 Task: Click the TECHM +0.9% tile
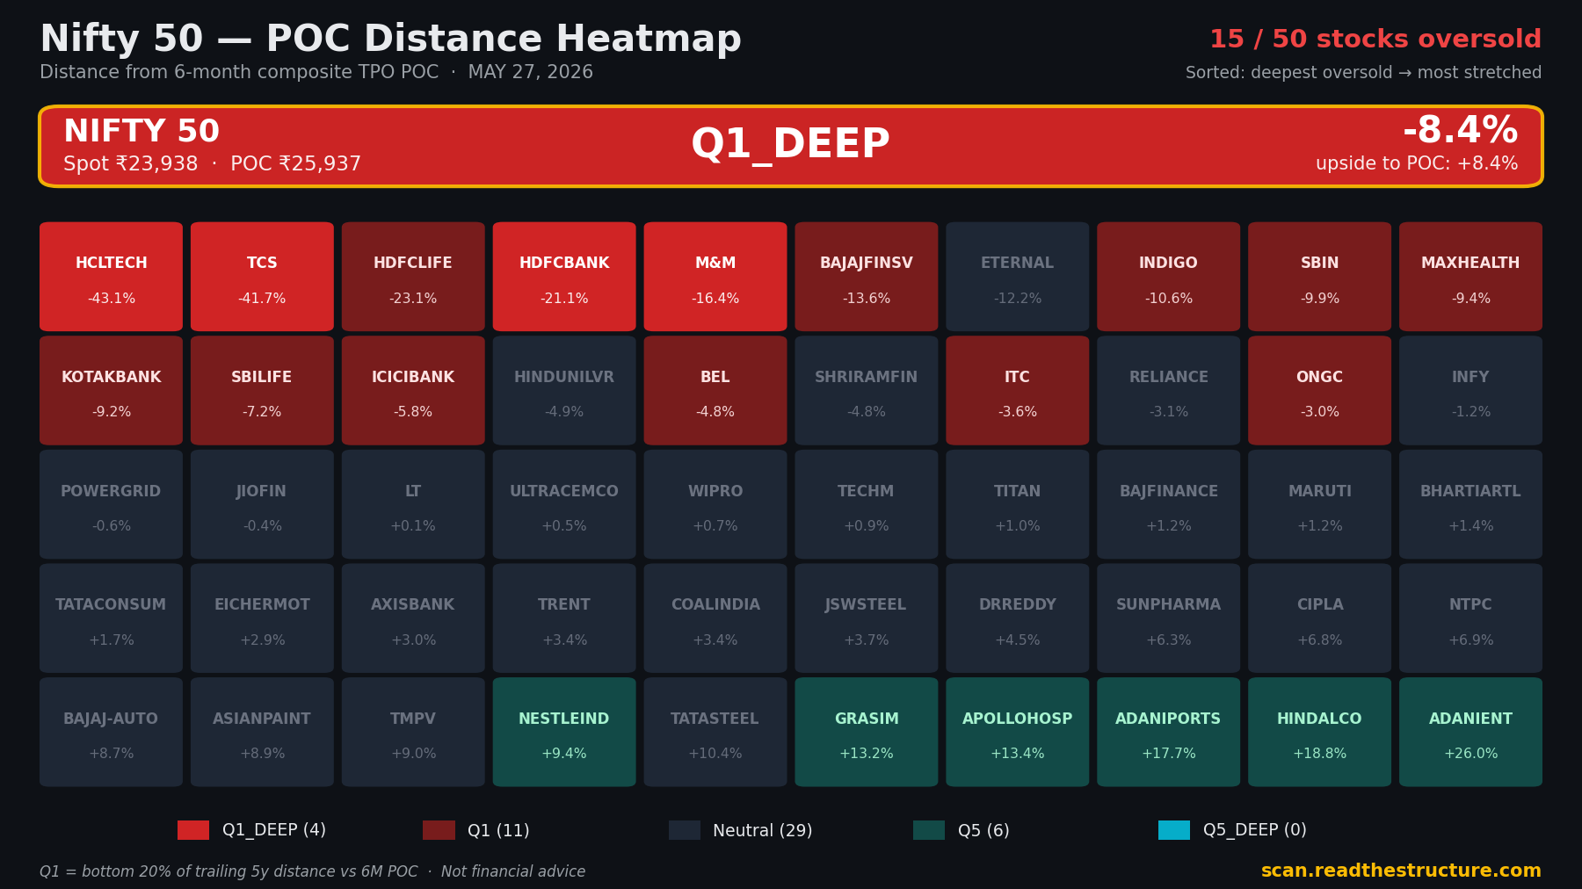pyautogui.click(x=867, y=504)
